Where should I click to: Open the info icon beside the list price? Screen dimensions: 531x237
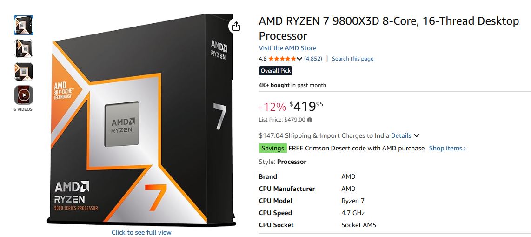point(310,120)
